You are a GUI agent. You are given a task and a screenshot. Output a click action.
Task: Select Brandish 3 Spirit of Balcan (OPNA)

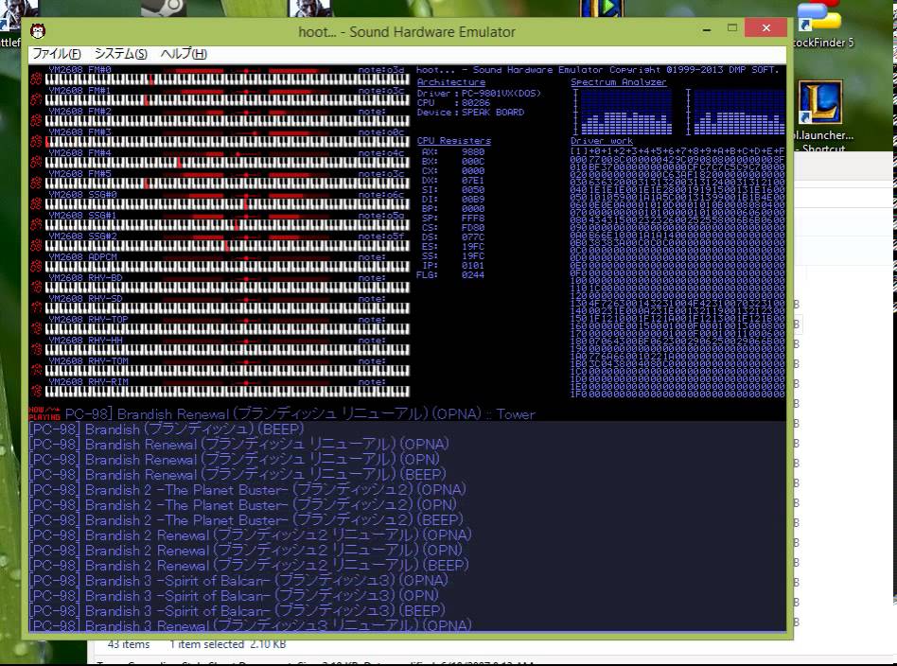[238, 580]
